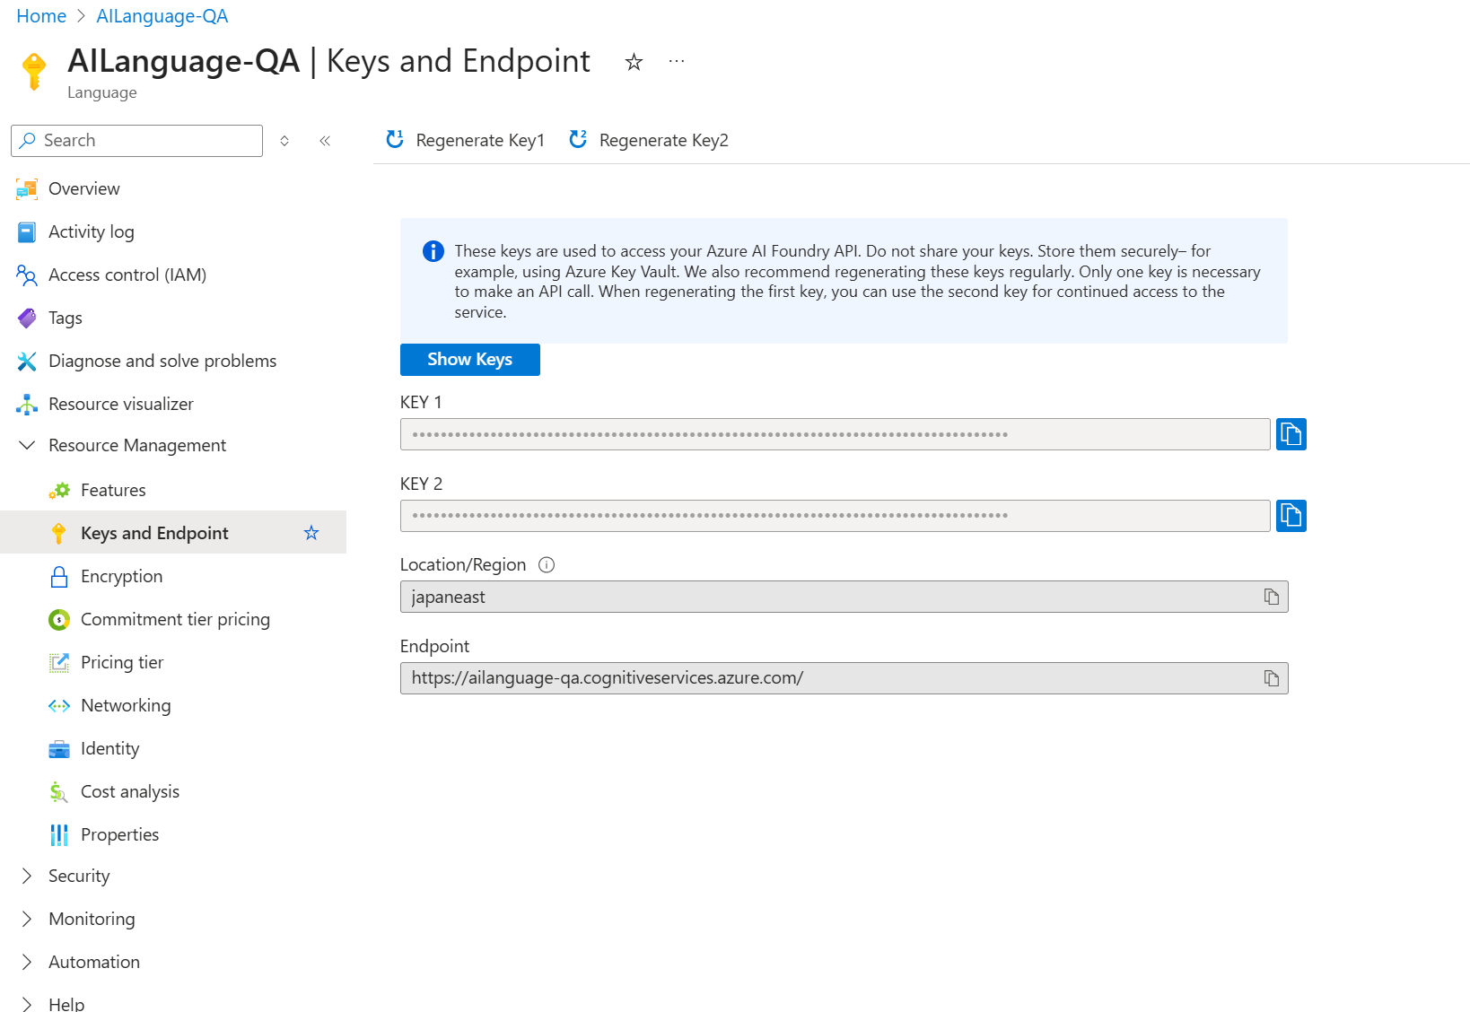Viewport: 1470px width, 1012px height.
Task: Favorite Keys and Endpoint menu star
Action: (311, 533)
